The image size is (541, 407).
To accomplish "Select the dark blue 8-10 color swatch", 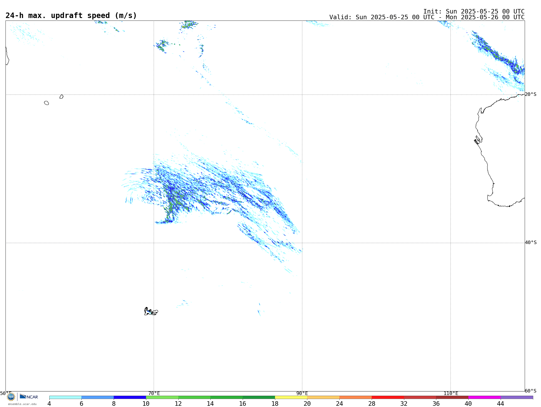I will tap(130, 397).
